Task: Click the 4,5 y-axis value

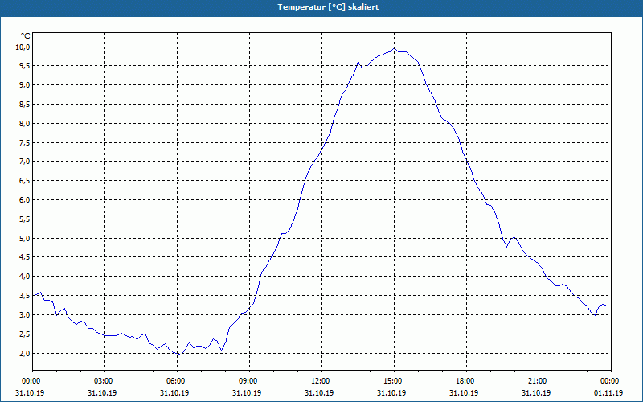Action: [x=25, y=257]
